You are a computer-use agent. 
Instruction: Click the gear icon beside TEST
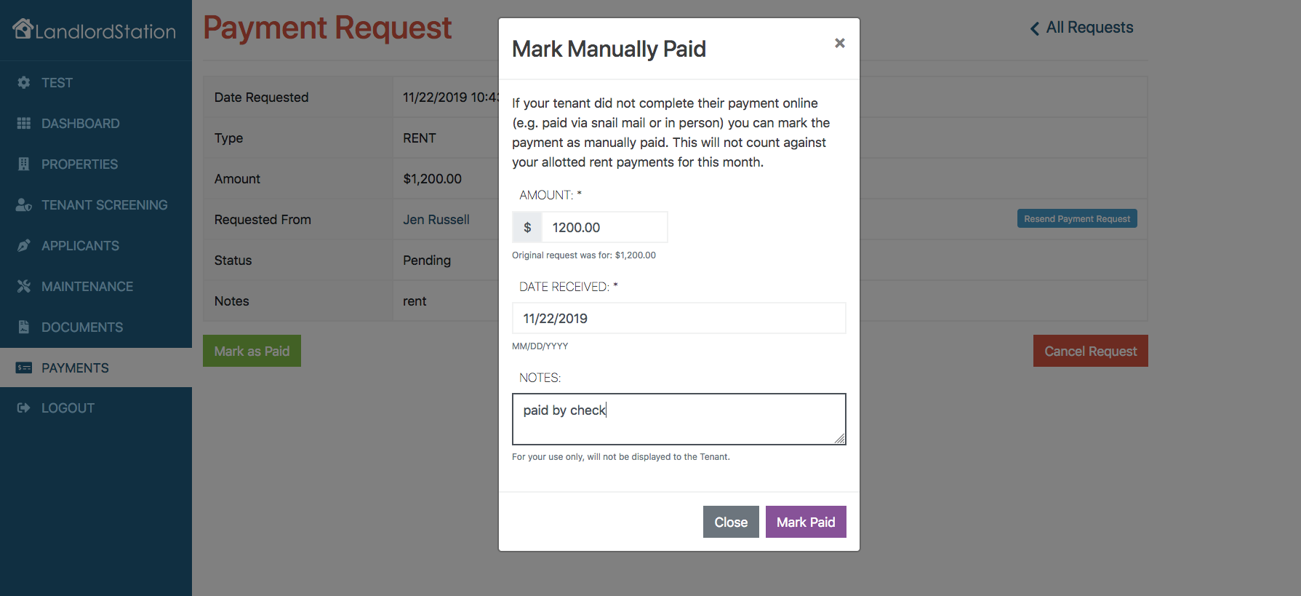pos(24,83)
